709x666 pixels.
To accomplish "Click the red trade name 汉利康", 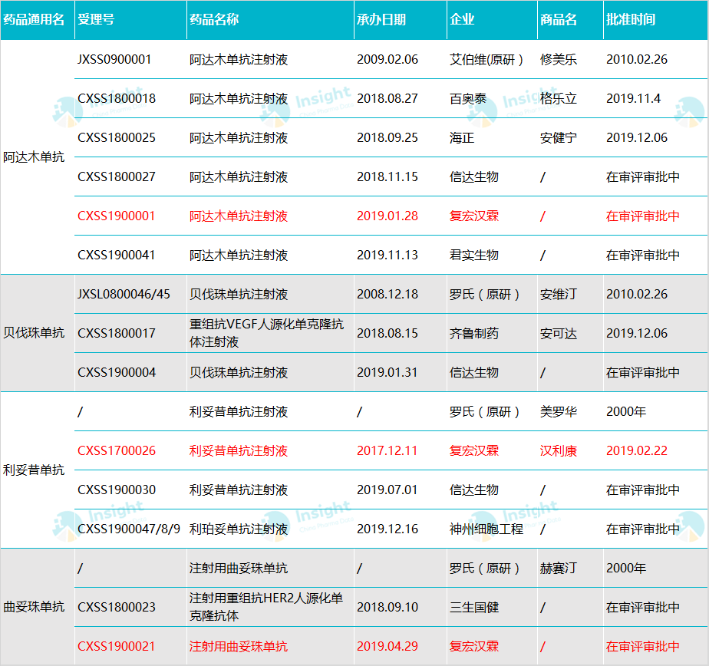I will [559, 451].
